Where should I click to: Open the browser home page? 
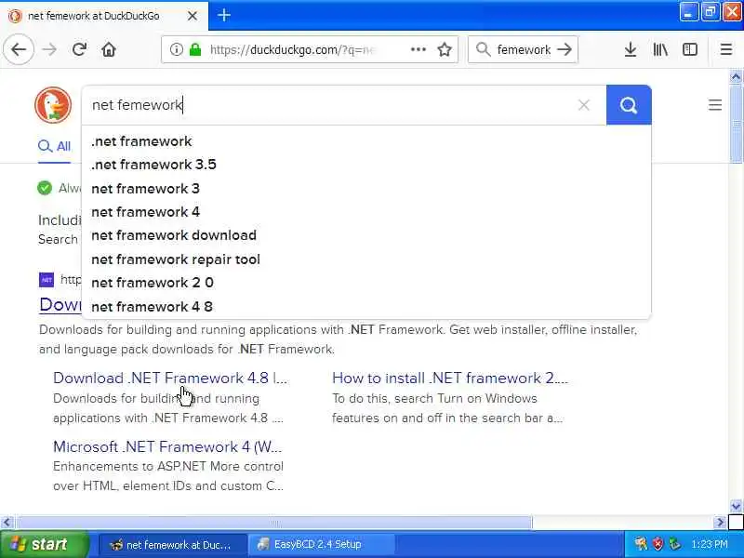(109, 49)
